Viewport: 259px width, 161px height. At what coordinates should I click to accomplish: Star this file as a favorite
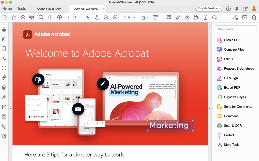[14, 17]
